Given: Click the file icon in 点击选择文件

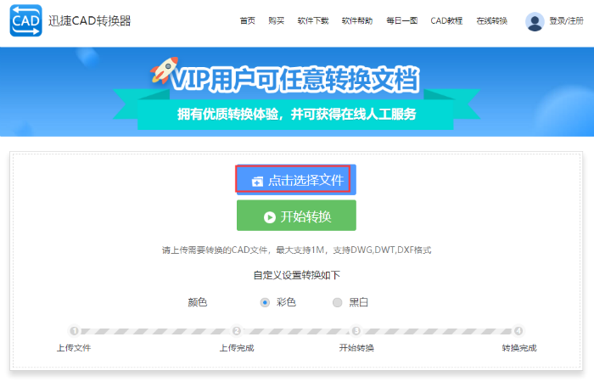Looking at the screenshot, I should 257,181.
